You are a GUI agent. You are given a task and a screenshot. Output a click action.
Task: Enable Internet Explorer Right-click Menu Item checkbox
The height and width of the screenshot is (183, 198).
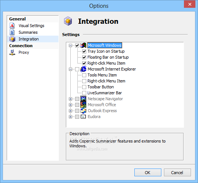(x=84, y=81)
